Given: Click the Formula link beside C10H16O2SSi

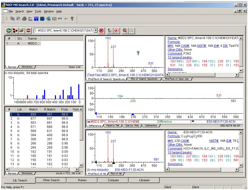Looking at the screenshot, I should click(x=174, y=136).
